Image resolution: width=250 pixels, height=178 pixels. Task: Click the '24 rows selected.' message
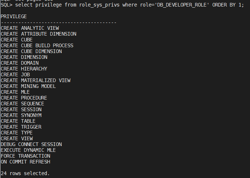pos(25,173)
